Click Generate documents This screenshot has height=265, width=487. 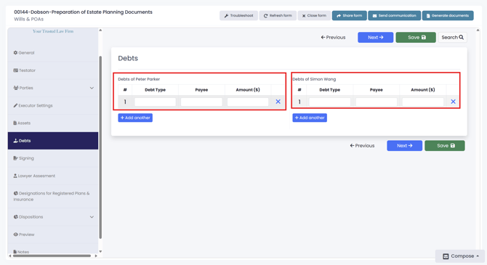(x=448, y=15)
